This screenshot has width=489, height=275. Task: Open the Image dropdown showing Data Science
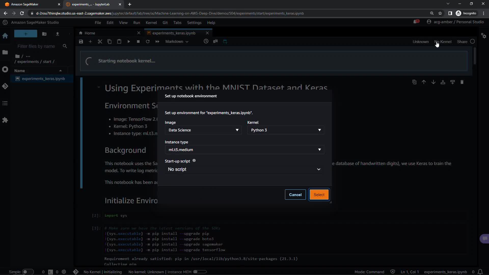[203, 130]
